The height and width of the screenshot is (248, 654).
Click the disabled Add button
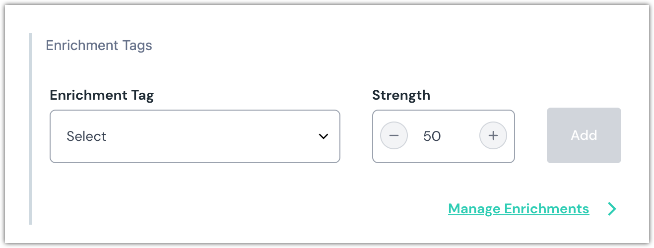click(584, 135)
